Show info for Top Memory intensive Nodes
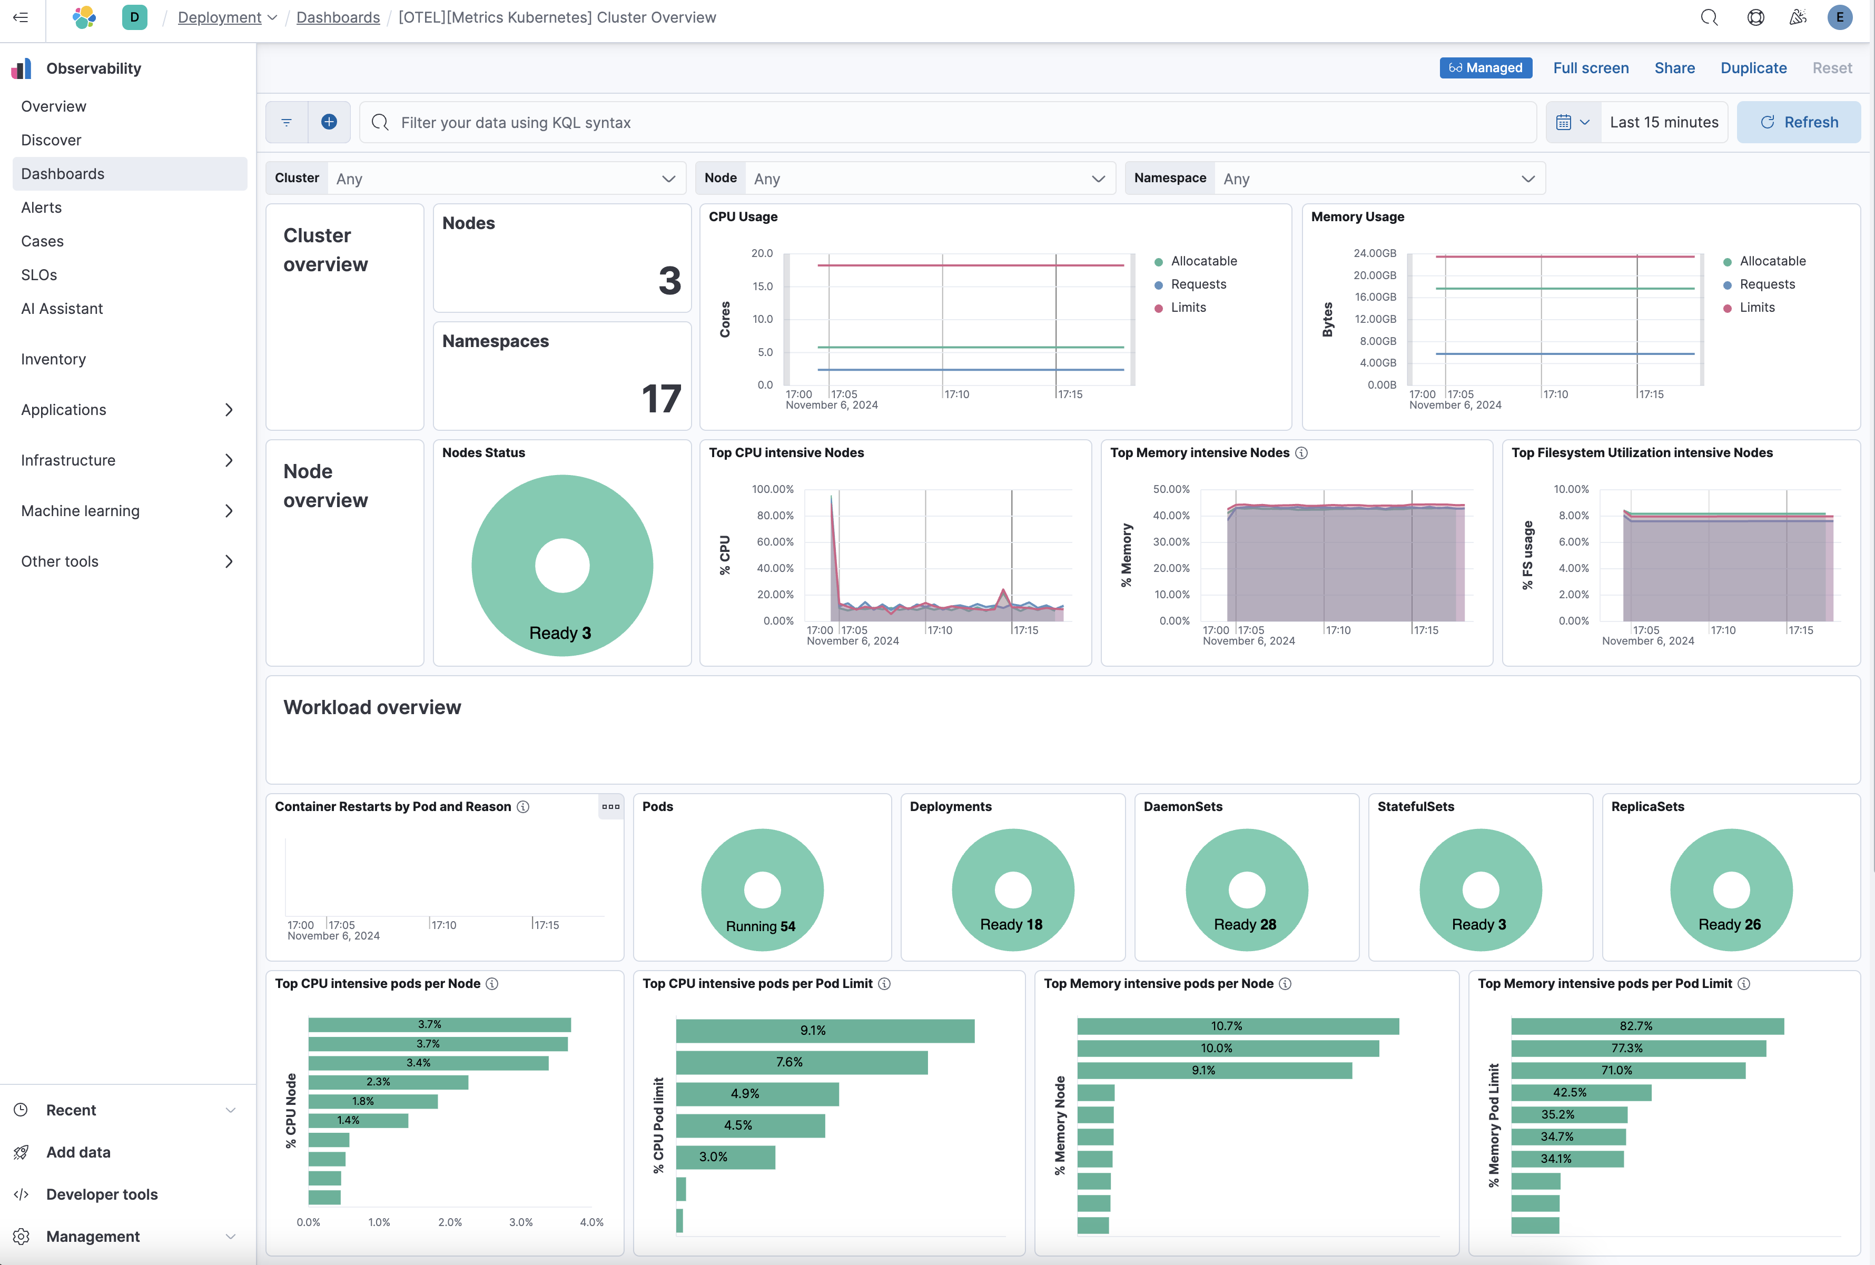The image size is (1875, 1265). pyautogui.click(x=1301, y=452)
